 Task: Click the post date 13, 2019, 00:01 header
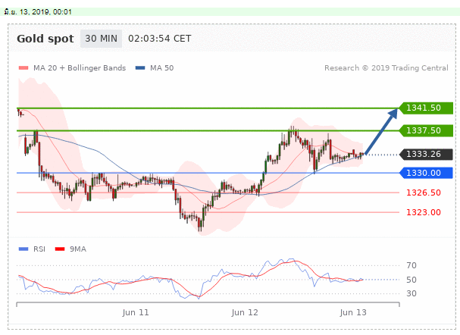[x=38, y=12]
